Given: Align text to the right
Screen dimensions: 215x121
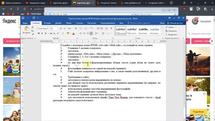Looking at the screenshot, I should click(88, 33).
